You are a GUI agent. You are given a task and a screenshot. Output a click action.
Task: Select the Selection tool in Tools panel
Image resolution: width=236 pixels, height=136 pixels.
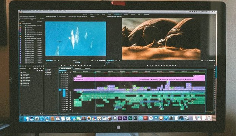46,69
